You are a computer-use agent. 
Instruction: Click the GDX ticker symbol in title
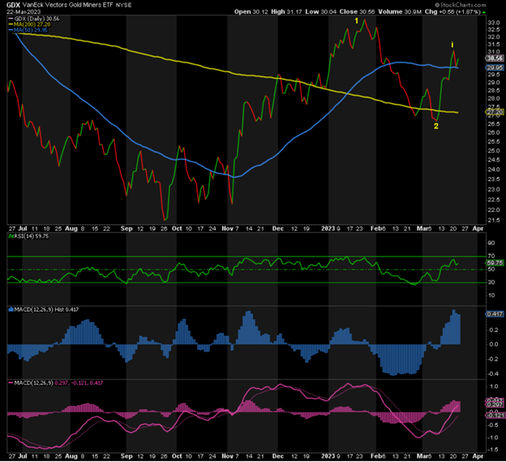click(14, 5)
